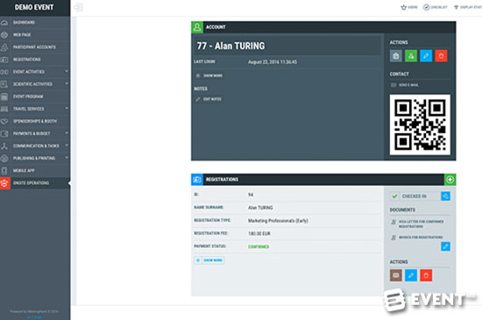This screenshot has width=482, height=320.
Task: Click the Travel Services bed icon
Action: point(4,109)
